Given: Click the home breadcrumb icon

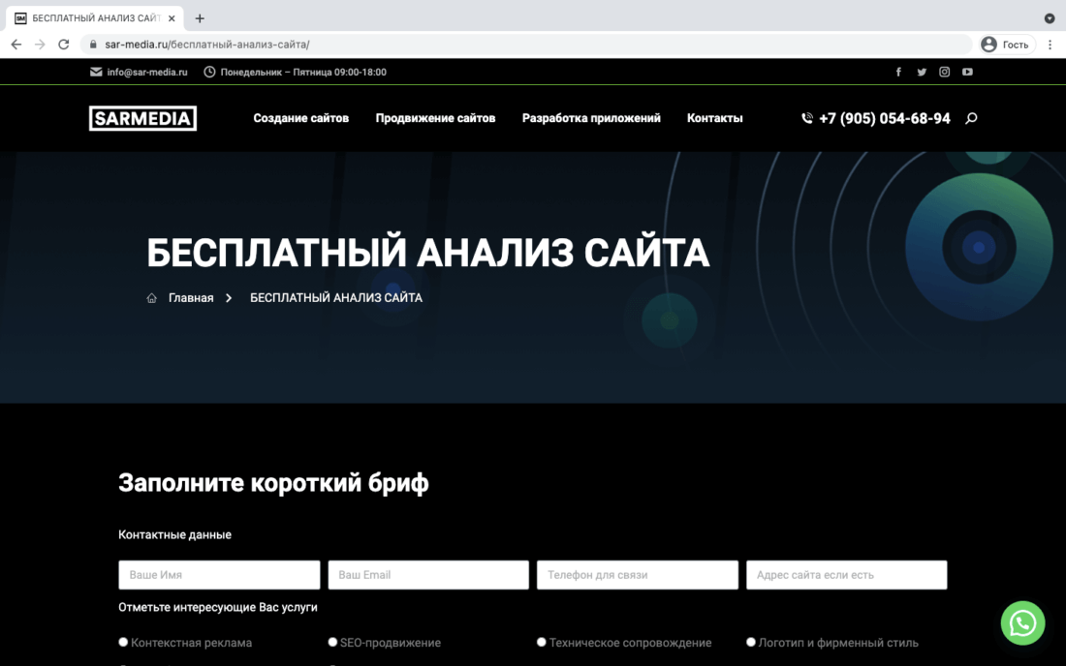Looking at the screenshot, I should pos(151,298).
